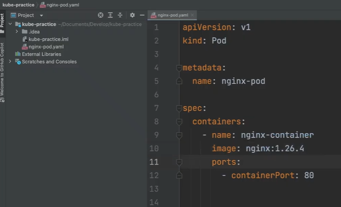Open Welcome to GitHub Copilot side tab
The height and width of the screenshot is (207, 341).
click(x=2, y=72)
